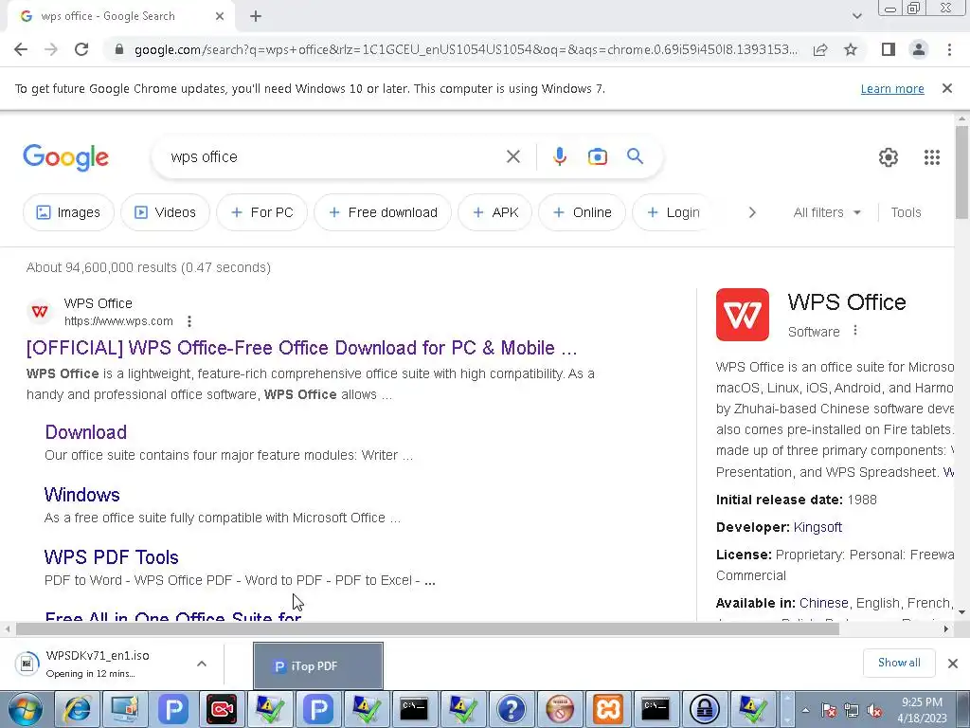
Task: Click the WPS Office knowledge panel logo
Action: (x=743, y=315)
